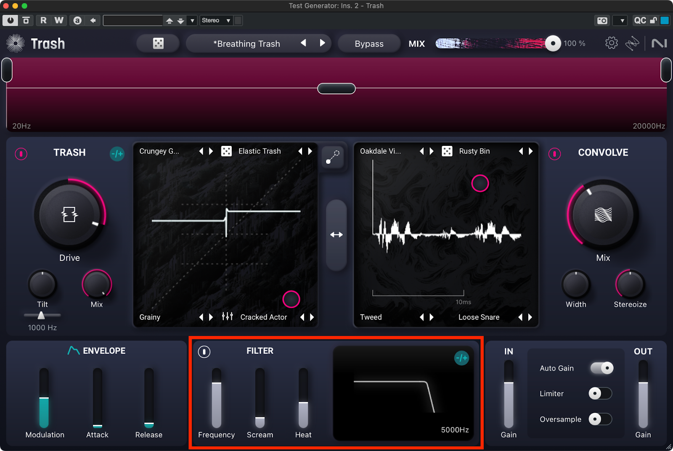
Task: Open mixer sliders icon next to Cracked Actor
Action: [x=227, y=316]
